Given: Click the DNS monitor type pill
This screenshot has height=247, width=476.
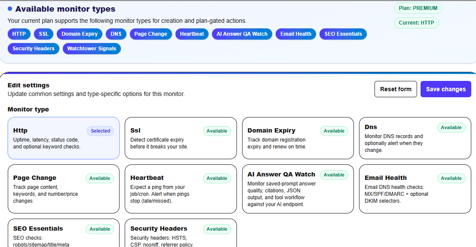Looking at the screenshot, I should click(x=116, y=34).
